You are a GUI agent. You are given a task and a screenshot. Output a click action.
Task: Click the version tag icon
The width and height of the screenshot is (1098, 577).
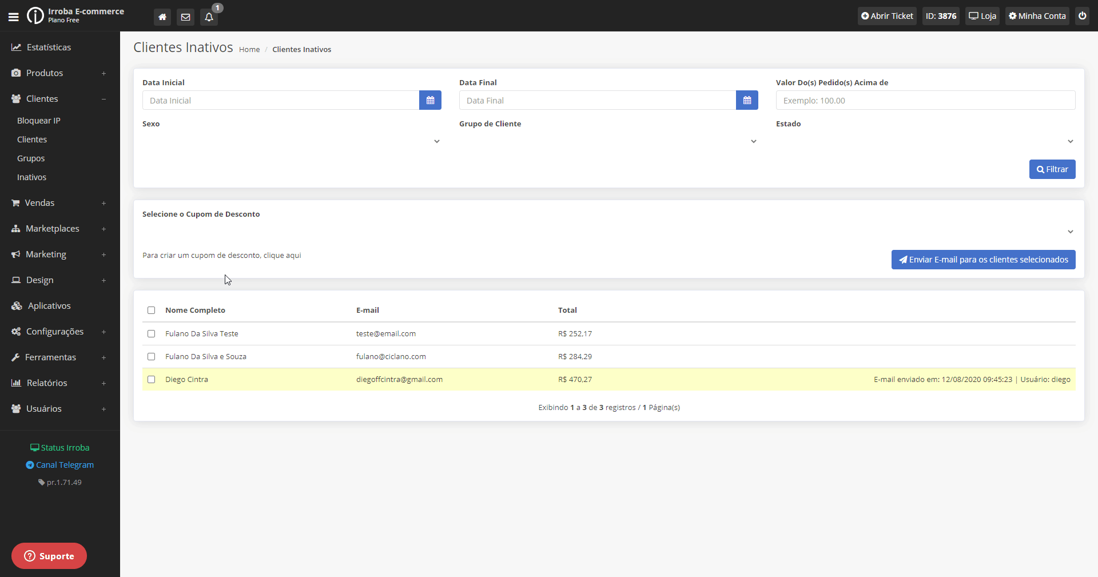(41, 482)
